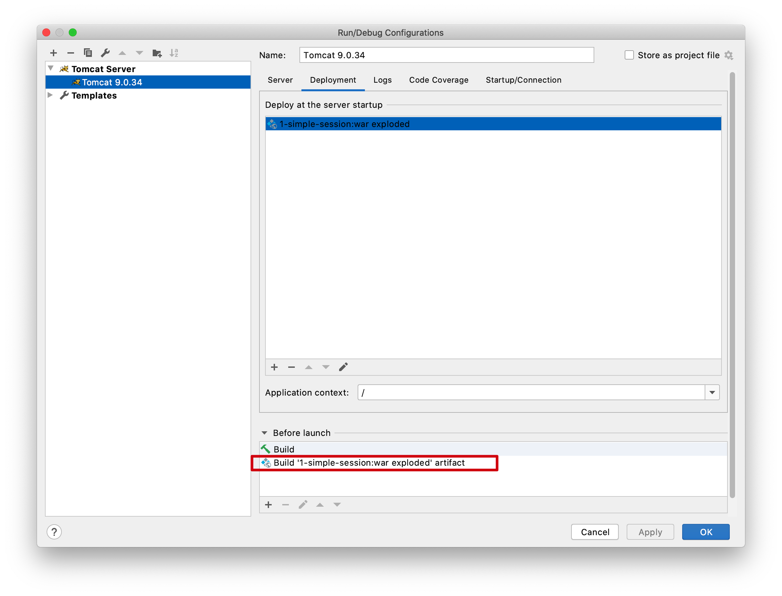Add new configuration with plus icon

[54, 53]
